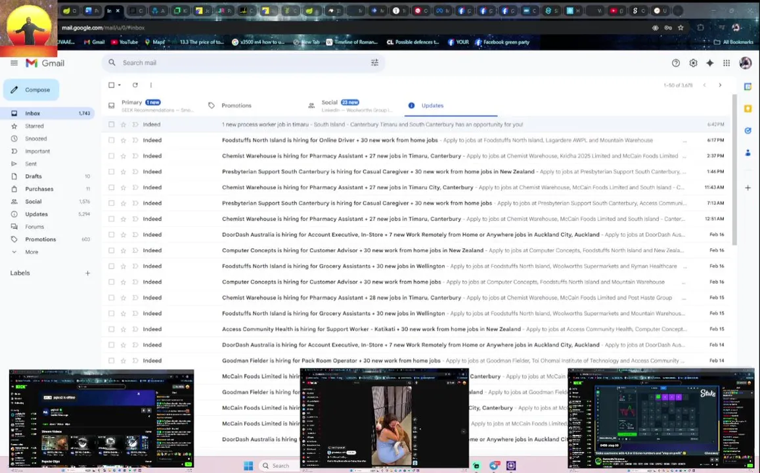Select checkbox for '1 new process worker job' email

point(112,125)
